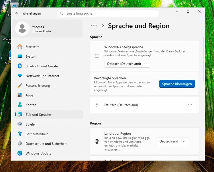
Task: Click the Barrierefreiheit accessibility icon
Action: point(20,134)
